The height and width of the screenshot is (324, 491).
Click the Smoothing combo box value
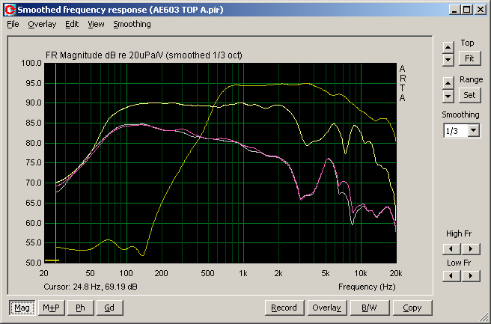456,130
